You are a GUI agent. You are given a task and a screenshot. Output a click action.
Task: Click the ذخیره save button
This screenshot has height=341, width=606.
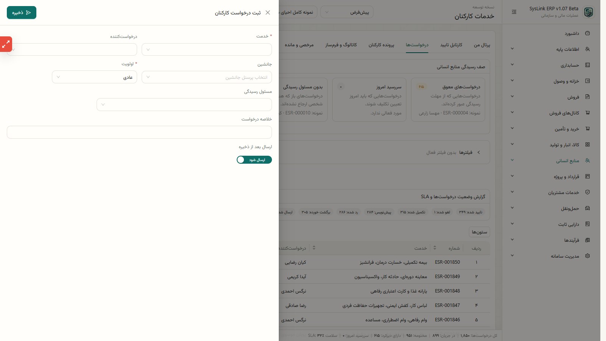22,13
